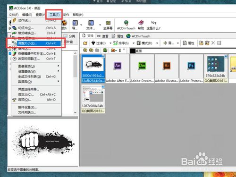
Task: Select the Adobe After E... shortcut
Action: [x=118, y=68]
